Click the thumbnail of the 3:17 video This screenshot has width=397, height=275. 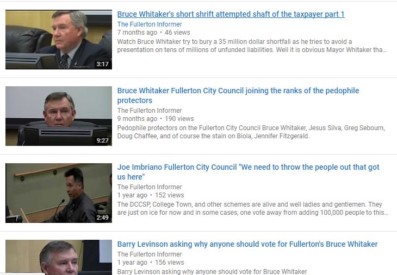point(59,40)
